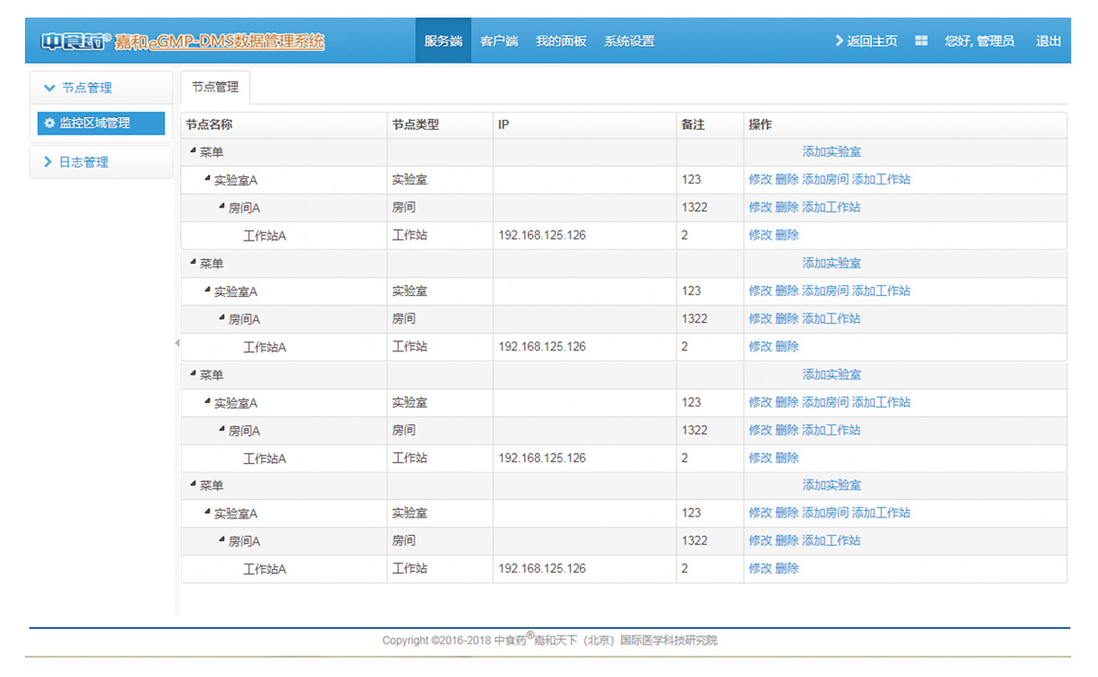Open the 服务端 menu
The image size is (1098, 677).
click(443, 42)
